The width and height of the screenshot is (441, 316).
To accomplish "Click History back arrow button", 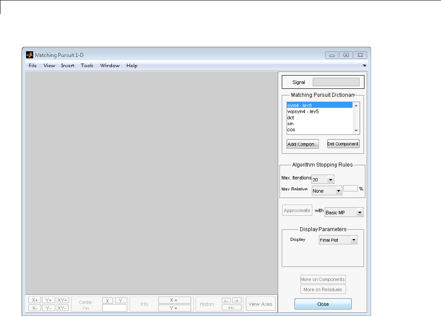I will pyautogui.click(x=226, y=301).
